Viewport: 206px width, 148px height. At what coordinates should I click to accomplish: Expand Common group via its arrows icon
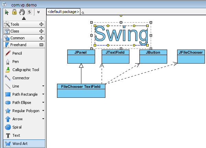point(41,38)
